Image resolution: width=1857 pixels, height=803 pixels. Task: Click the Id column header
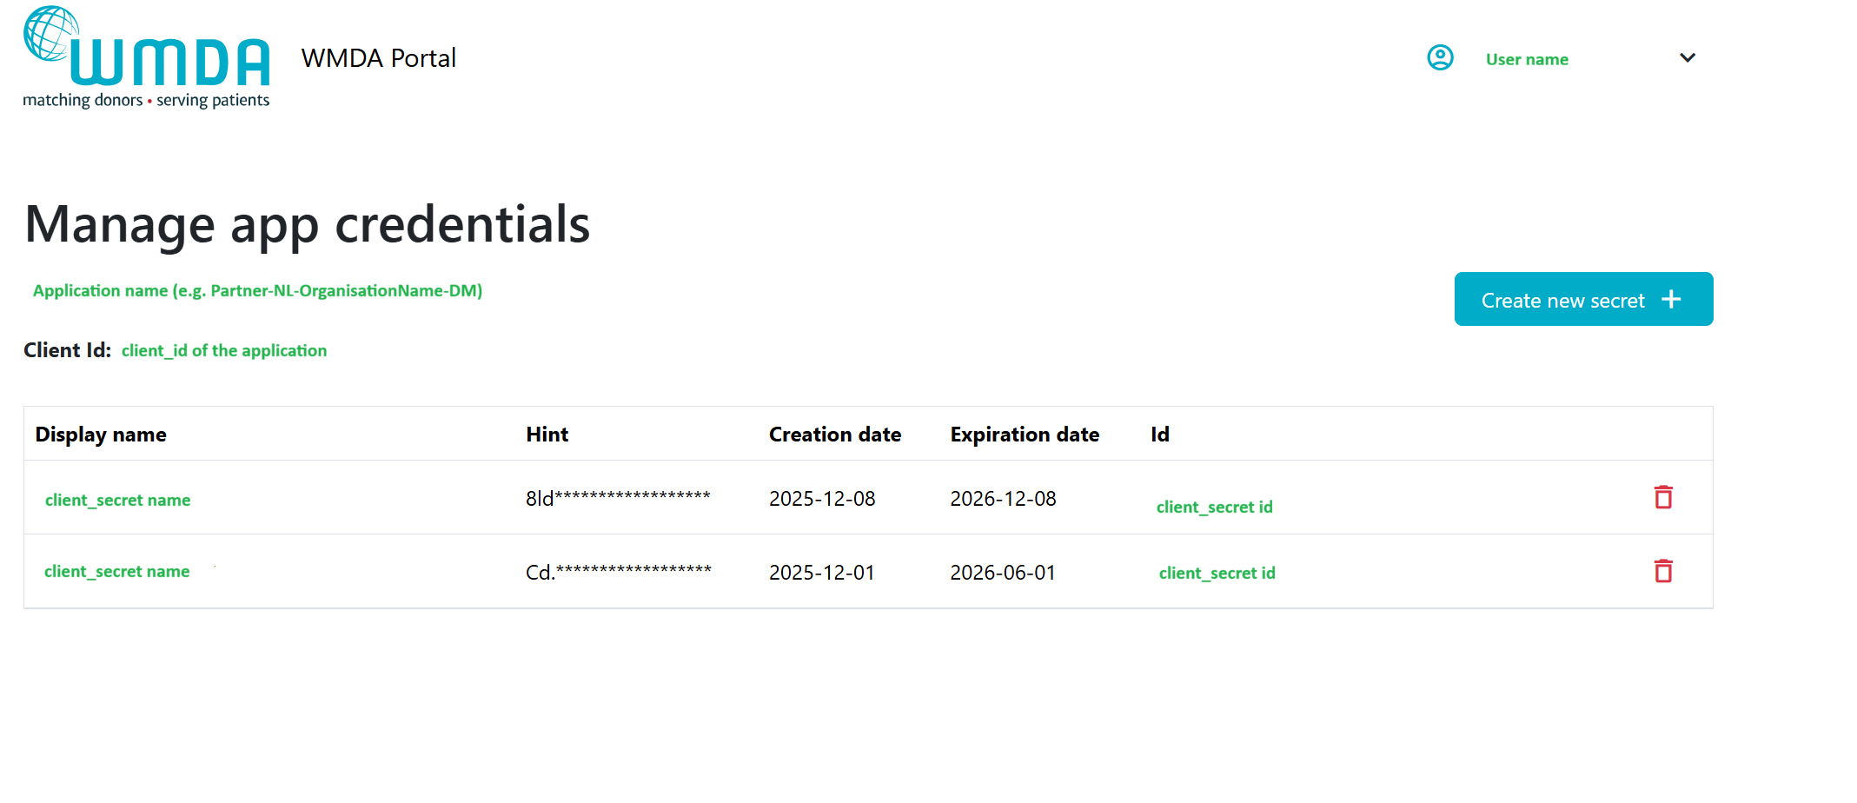tap(1159, 435)
